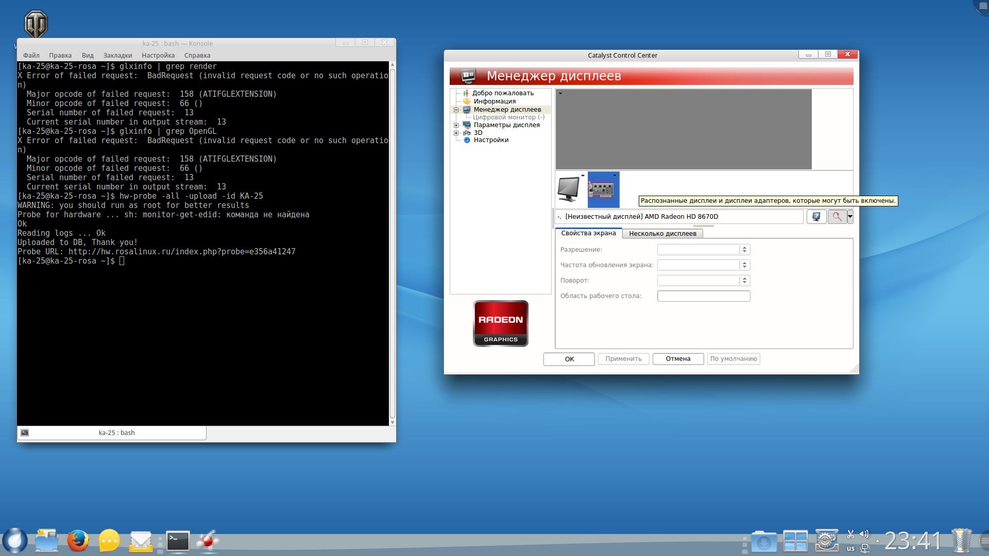Click the volume icon in system tray

coord(864,534)
